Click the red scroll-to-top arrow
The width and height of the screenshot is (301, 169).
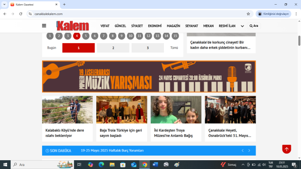pos(287,149)
